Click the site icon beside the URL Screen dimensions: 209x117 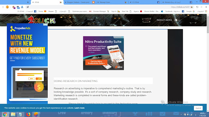click(x=192, y=7)
